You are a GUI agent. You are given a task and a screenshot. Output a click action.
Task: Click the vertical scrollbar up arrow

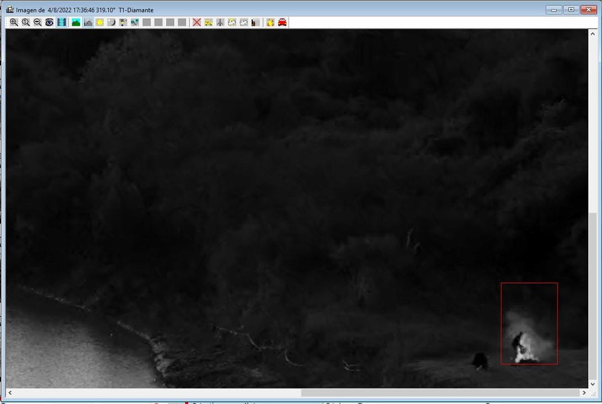coord(593,33)
